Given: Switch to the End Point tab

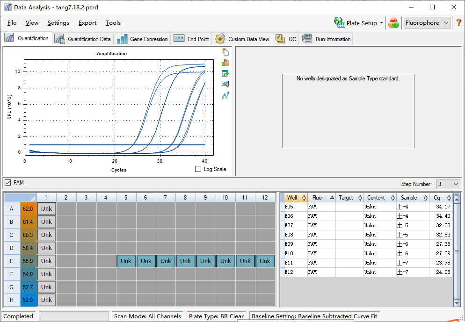Looking at the screenshot, I should (x=191, y=39).
